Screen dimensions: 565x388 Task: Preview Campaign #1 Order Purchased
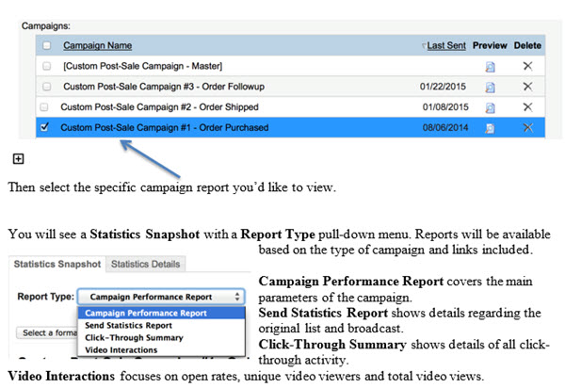(490, 127)
